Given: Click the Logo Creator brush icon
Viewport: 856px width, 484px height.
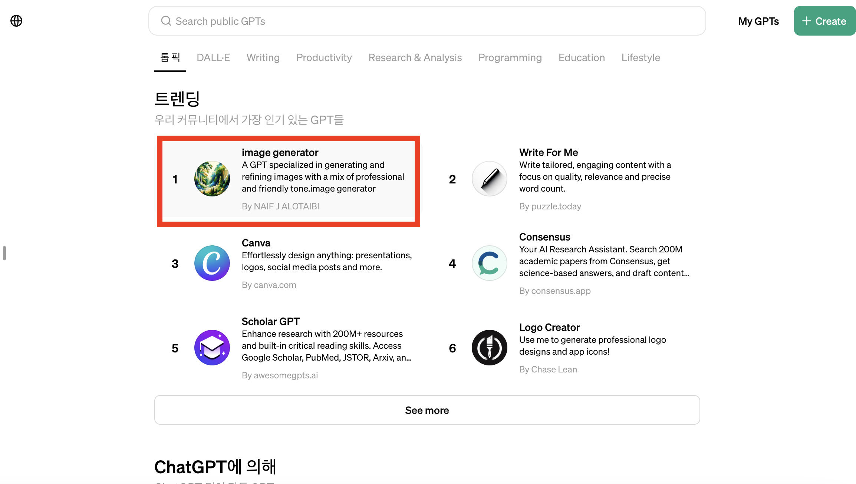Looking at the screenshot, I should pos(490,348).
